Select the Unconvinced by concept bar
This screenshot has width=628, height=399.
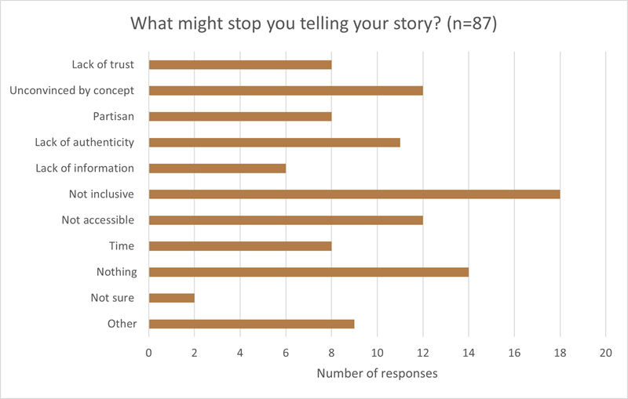tap(286, 90)
